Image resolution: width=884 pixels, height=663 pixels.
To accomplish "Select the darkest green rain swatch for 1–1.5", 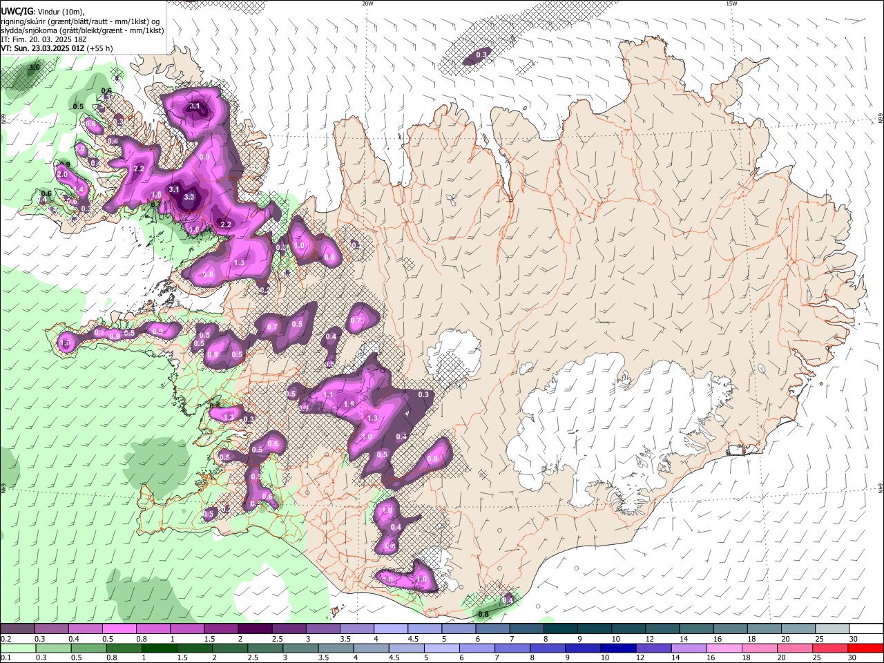I will pyautogui.click(x=159, y=648).
